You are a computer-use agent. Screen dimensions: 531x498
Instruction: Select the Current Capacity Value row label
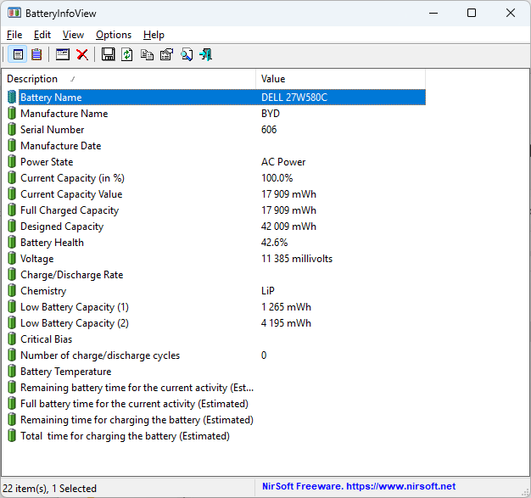[x=71, y=194]
